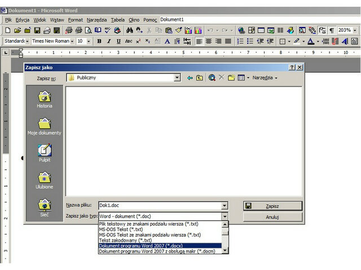Click the Print preview magnifier icon
The height and width of the screenshot is (270, 361).
click(88, 30)
